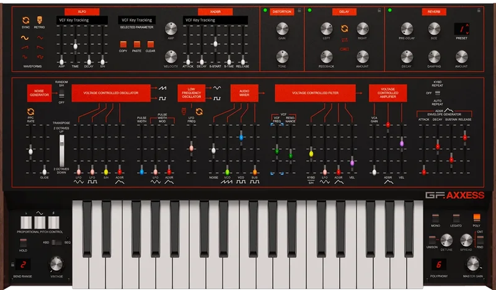Click the pitch bend sharp button
The width and height of the screenshot is (496, 290).
(x=53, y=222)
